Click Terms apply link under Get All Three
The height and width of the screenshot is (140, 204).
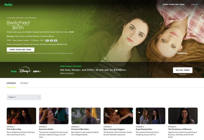[x=183, y=74]
